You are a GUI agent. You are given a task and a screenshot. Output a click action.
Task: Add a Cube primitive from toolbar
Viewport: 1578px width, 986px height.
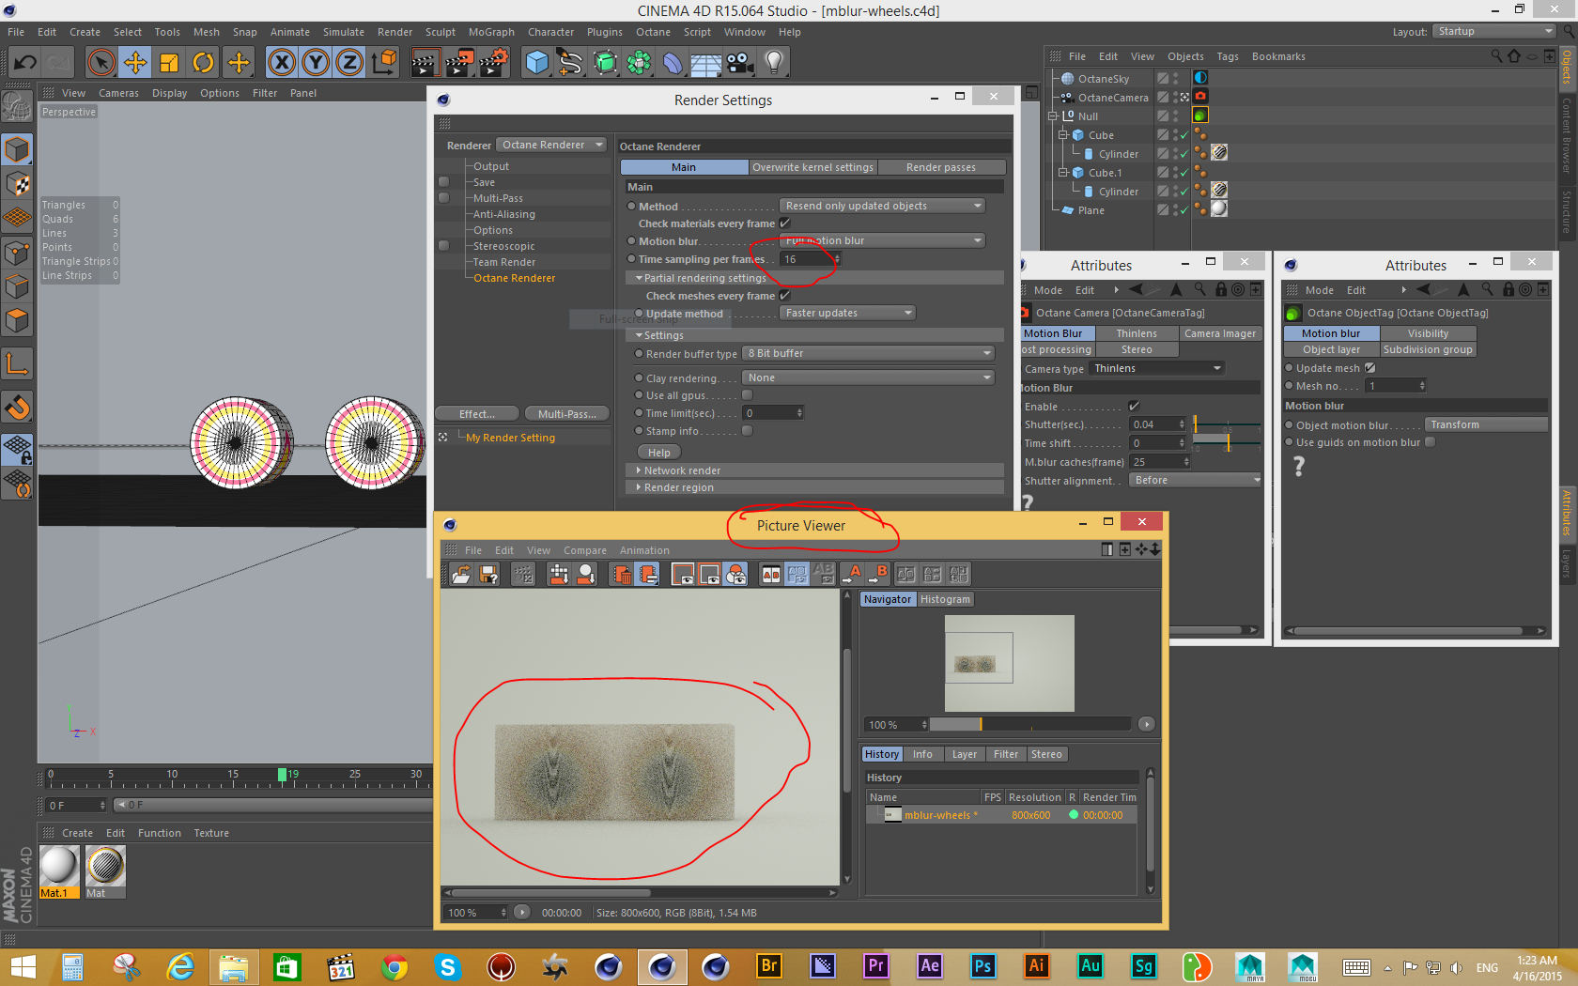coord(537,63)
